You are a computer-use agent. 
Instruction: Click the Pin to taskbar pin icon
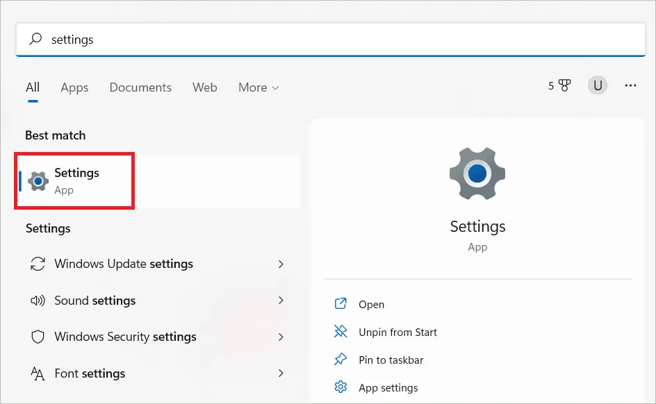(341, 360)
